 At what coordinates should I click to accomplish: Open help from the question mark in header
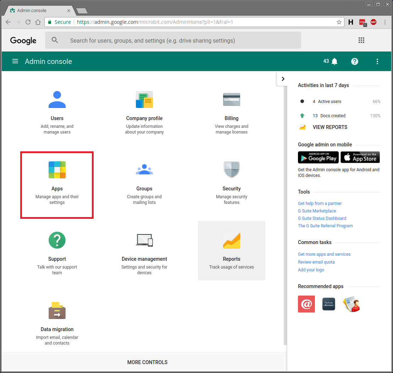click(x=354, y=61)
